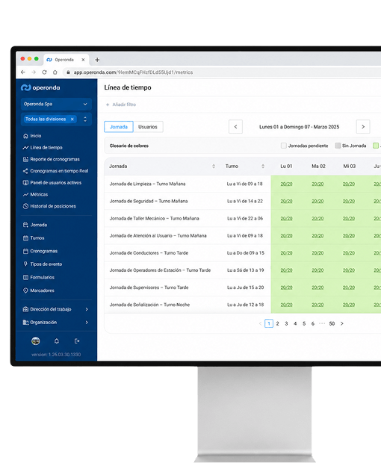Viewport: 381px width, 463px height.
Task: Sort the table by Jornada column
Action: point(214,167)
